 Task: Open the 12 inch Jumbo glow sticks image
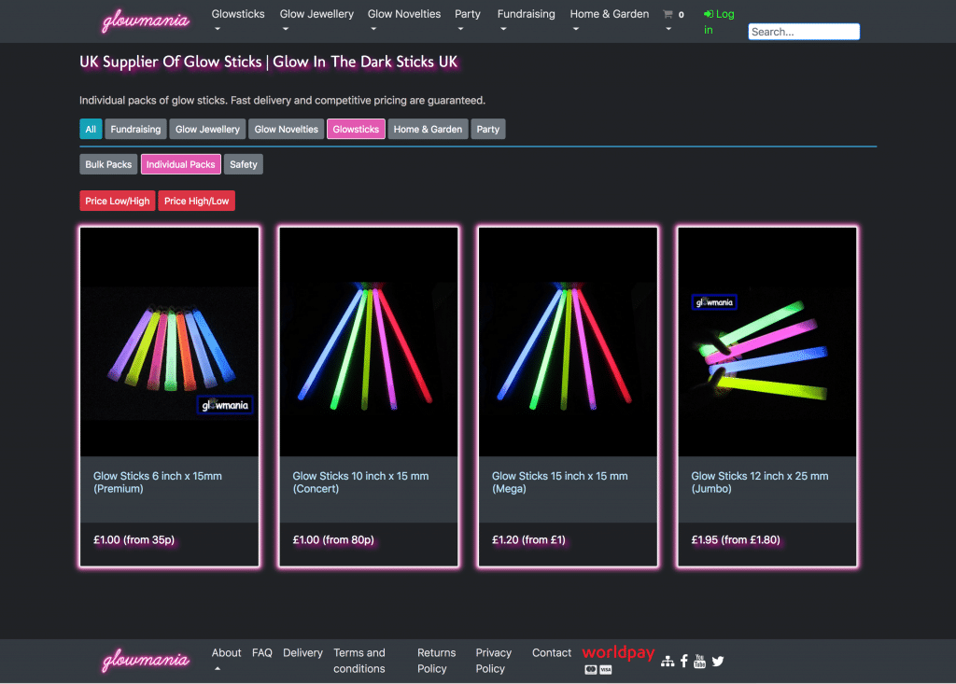[767, 342]
